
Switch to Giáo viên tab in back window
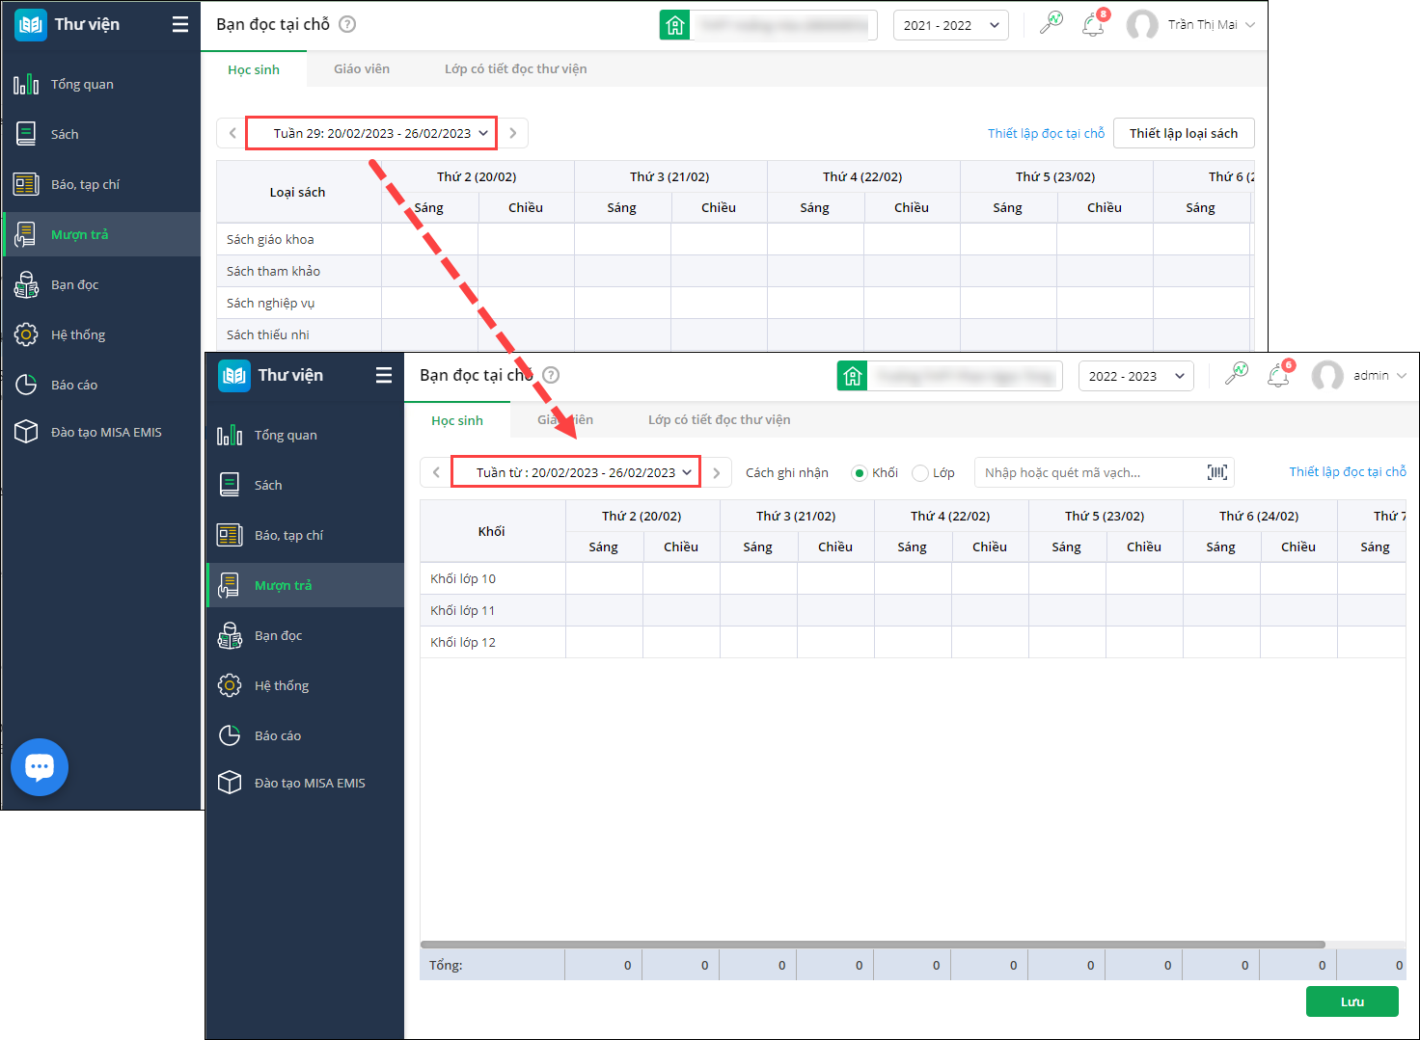[362, 69]
